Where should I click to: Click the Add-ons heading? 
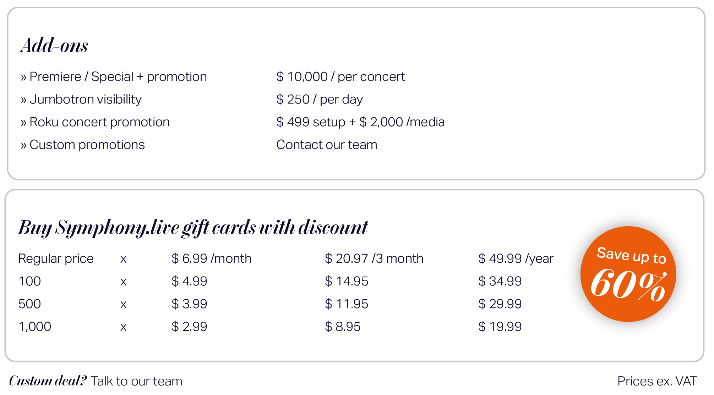point(54,45)
